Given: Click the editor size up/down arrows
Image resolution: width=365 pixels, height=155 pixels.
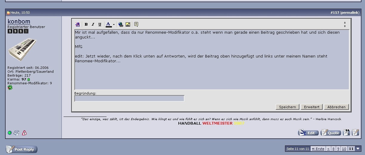Looking at the screenshot, I should pos(345,24).
